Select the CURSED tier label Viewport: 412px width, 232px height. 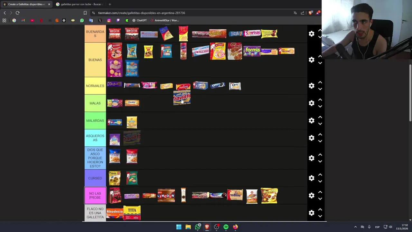pyautogui.click(x=95, y=178)
